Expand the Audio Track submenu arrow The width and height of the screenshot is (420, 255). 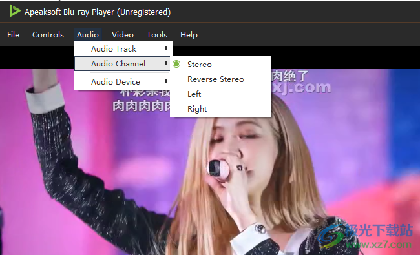click(x=166, y=48)
